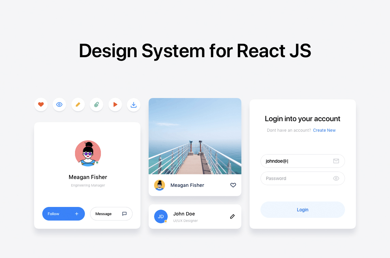Click the orange play icon button
Image resolution: width=390 pixels, height=258 pixels.
[x=115, y=104]
